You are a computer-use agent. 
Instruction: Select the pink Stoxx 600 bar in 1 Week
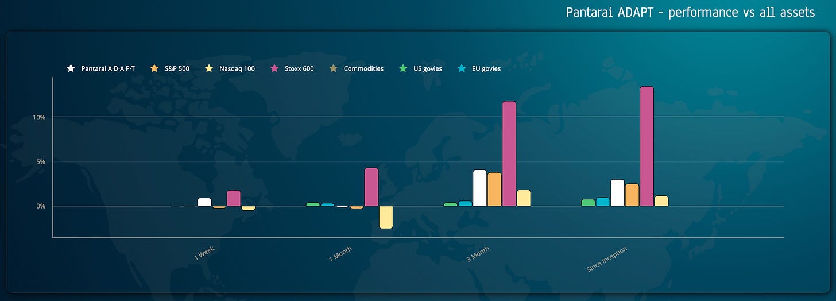[234, 198]
